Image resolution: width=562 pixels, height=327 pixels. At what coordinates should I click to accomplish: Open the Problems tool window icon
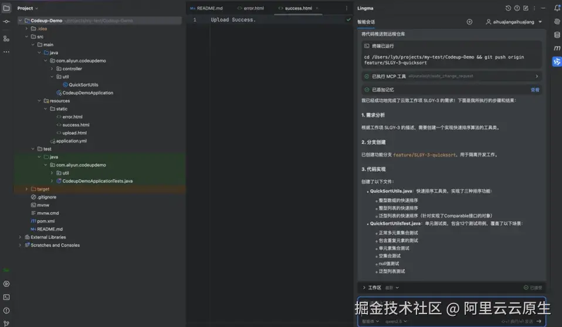tap(6, 311)
